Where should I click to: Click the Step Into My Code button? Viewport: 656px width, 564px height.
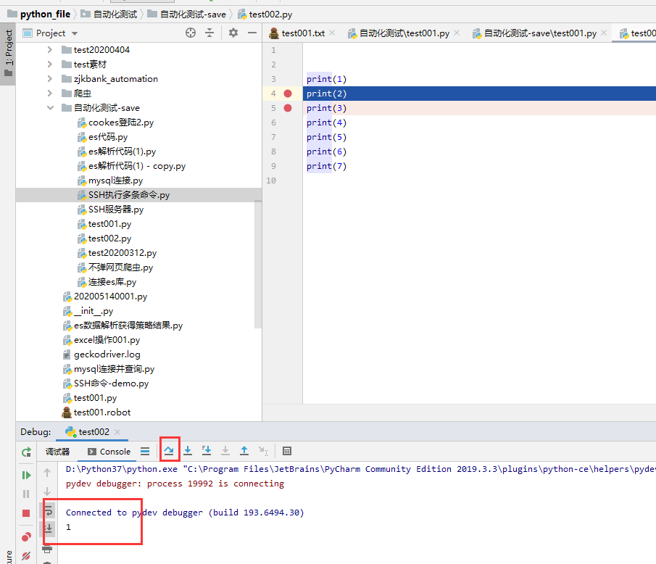(x=207, y=451)
